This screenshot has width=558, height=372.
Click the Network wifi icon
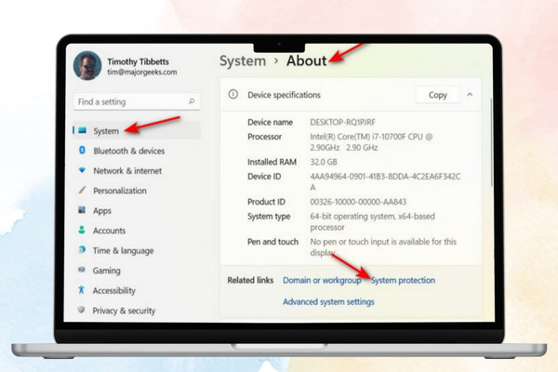[x=82, y=170]
